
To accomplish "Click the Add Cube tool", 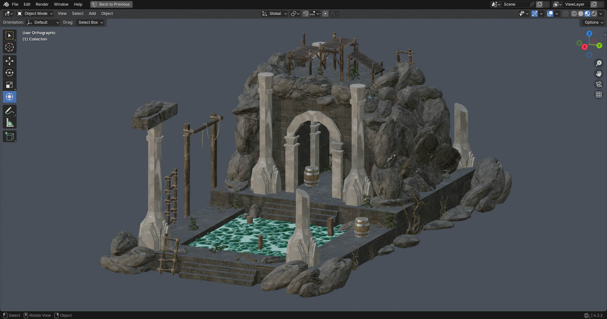I will click(x=9, y=137).
